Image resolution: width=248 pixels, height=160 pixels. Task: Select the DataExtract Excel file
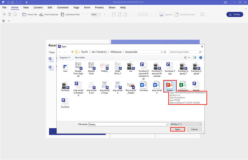[183, 86]
